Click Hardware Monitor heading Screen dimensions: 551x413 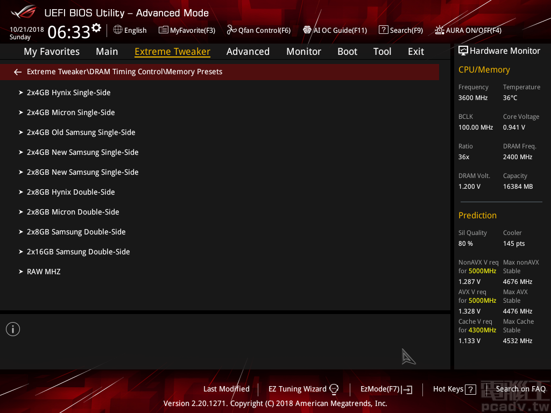(505, 51)
